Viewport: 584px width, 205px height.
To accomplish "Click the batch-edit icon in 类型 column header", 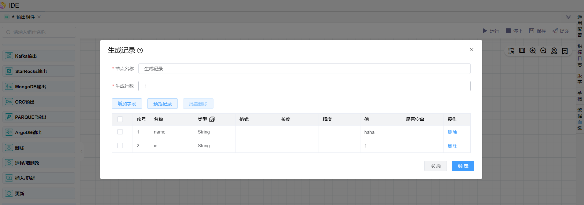I will (x=212, y=119).
